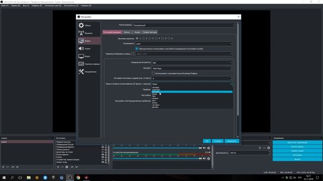Click the Отмена (Cancel) button
323x181 pixels.
tap(218, 141)
